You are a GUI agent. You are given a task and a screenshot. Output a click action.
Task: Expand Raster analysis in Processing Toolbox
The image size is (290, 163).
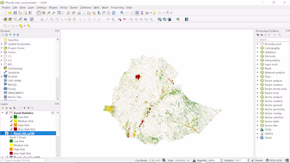click(258, 81)
